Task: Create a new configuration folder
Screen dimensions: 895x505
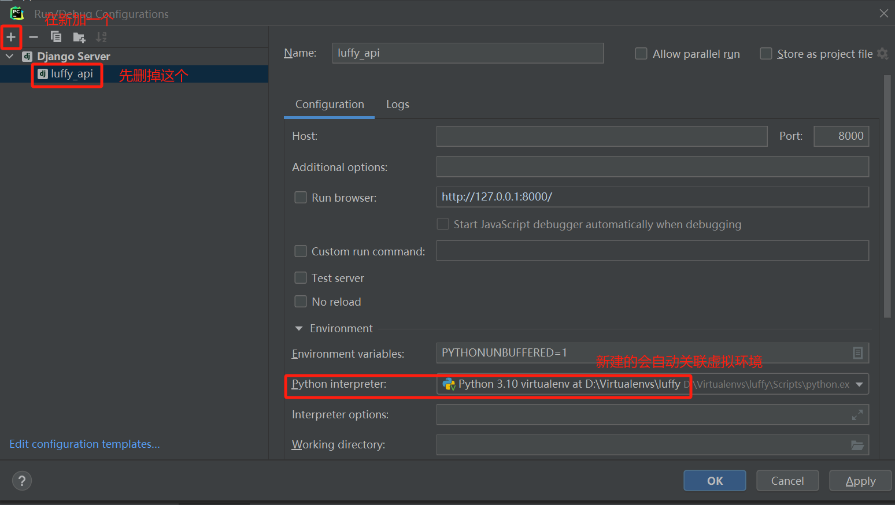Action: 79,38
